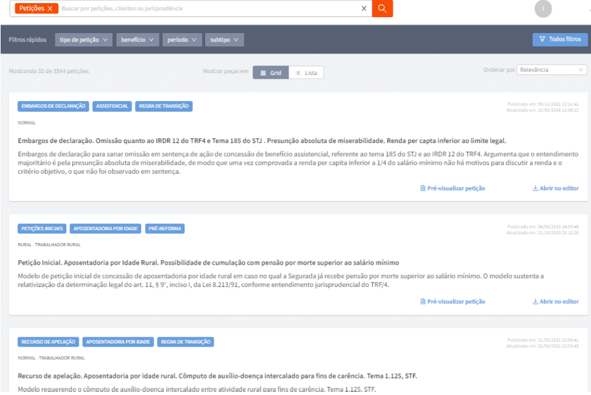
Task: Click the PRÉ-REFORMA tag on second card
Action: [x=165, y=228]
